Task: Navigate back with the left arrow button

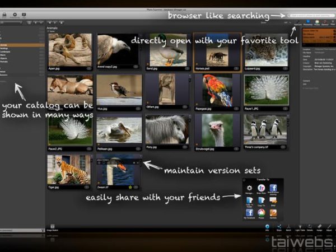Action: pos(50,22)
